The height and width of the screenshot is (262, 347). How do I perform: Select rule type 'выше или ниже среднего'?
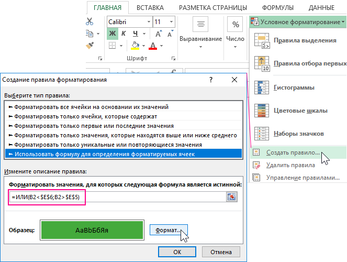[x=124, y=135]
